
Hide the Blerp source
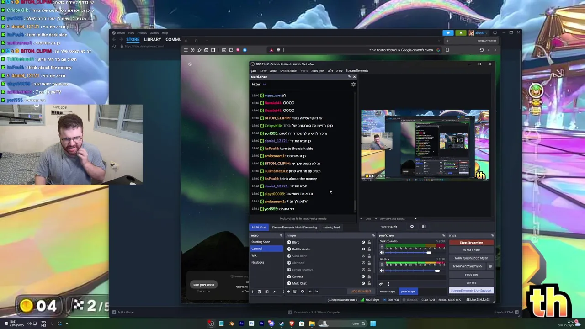coord(363,242)
